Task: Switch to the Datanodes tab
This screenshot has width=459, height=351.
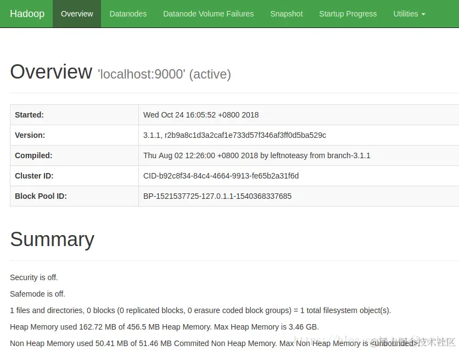Action: 128,14
